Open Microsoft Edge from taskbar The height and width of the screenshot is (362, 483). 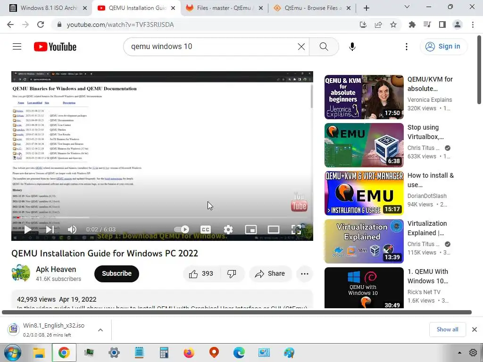click(x=239, y=353)
